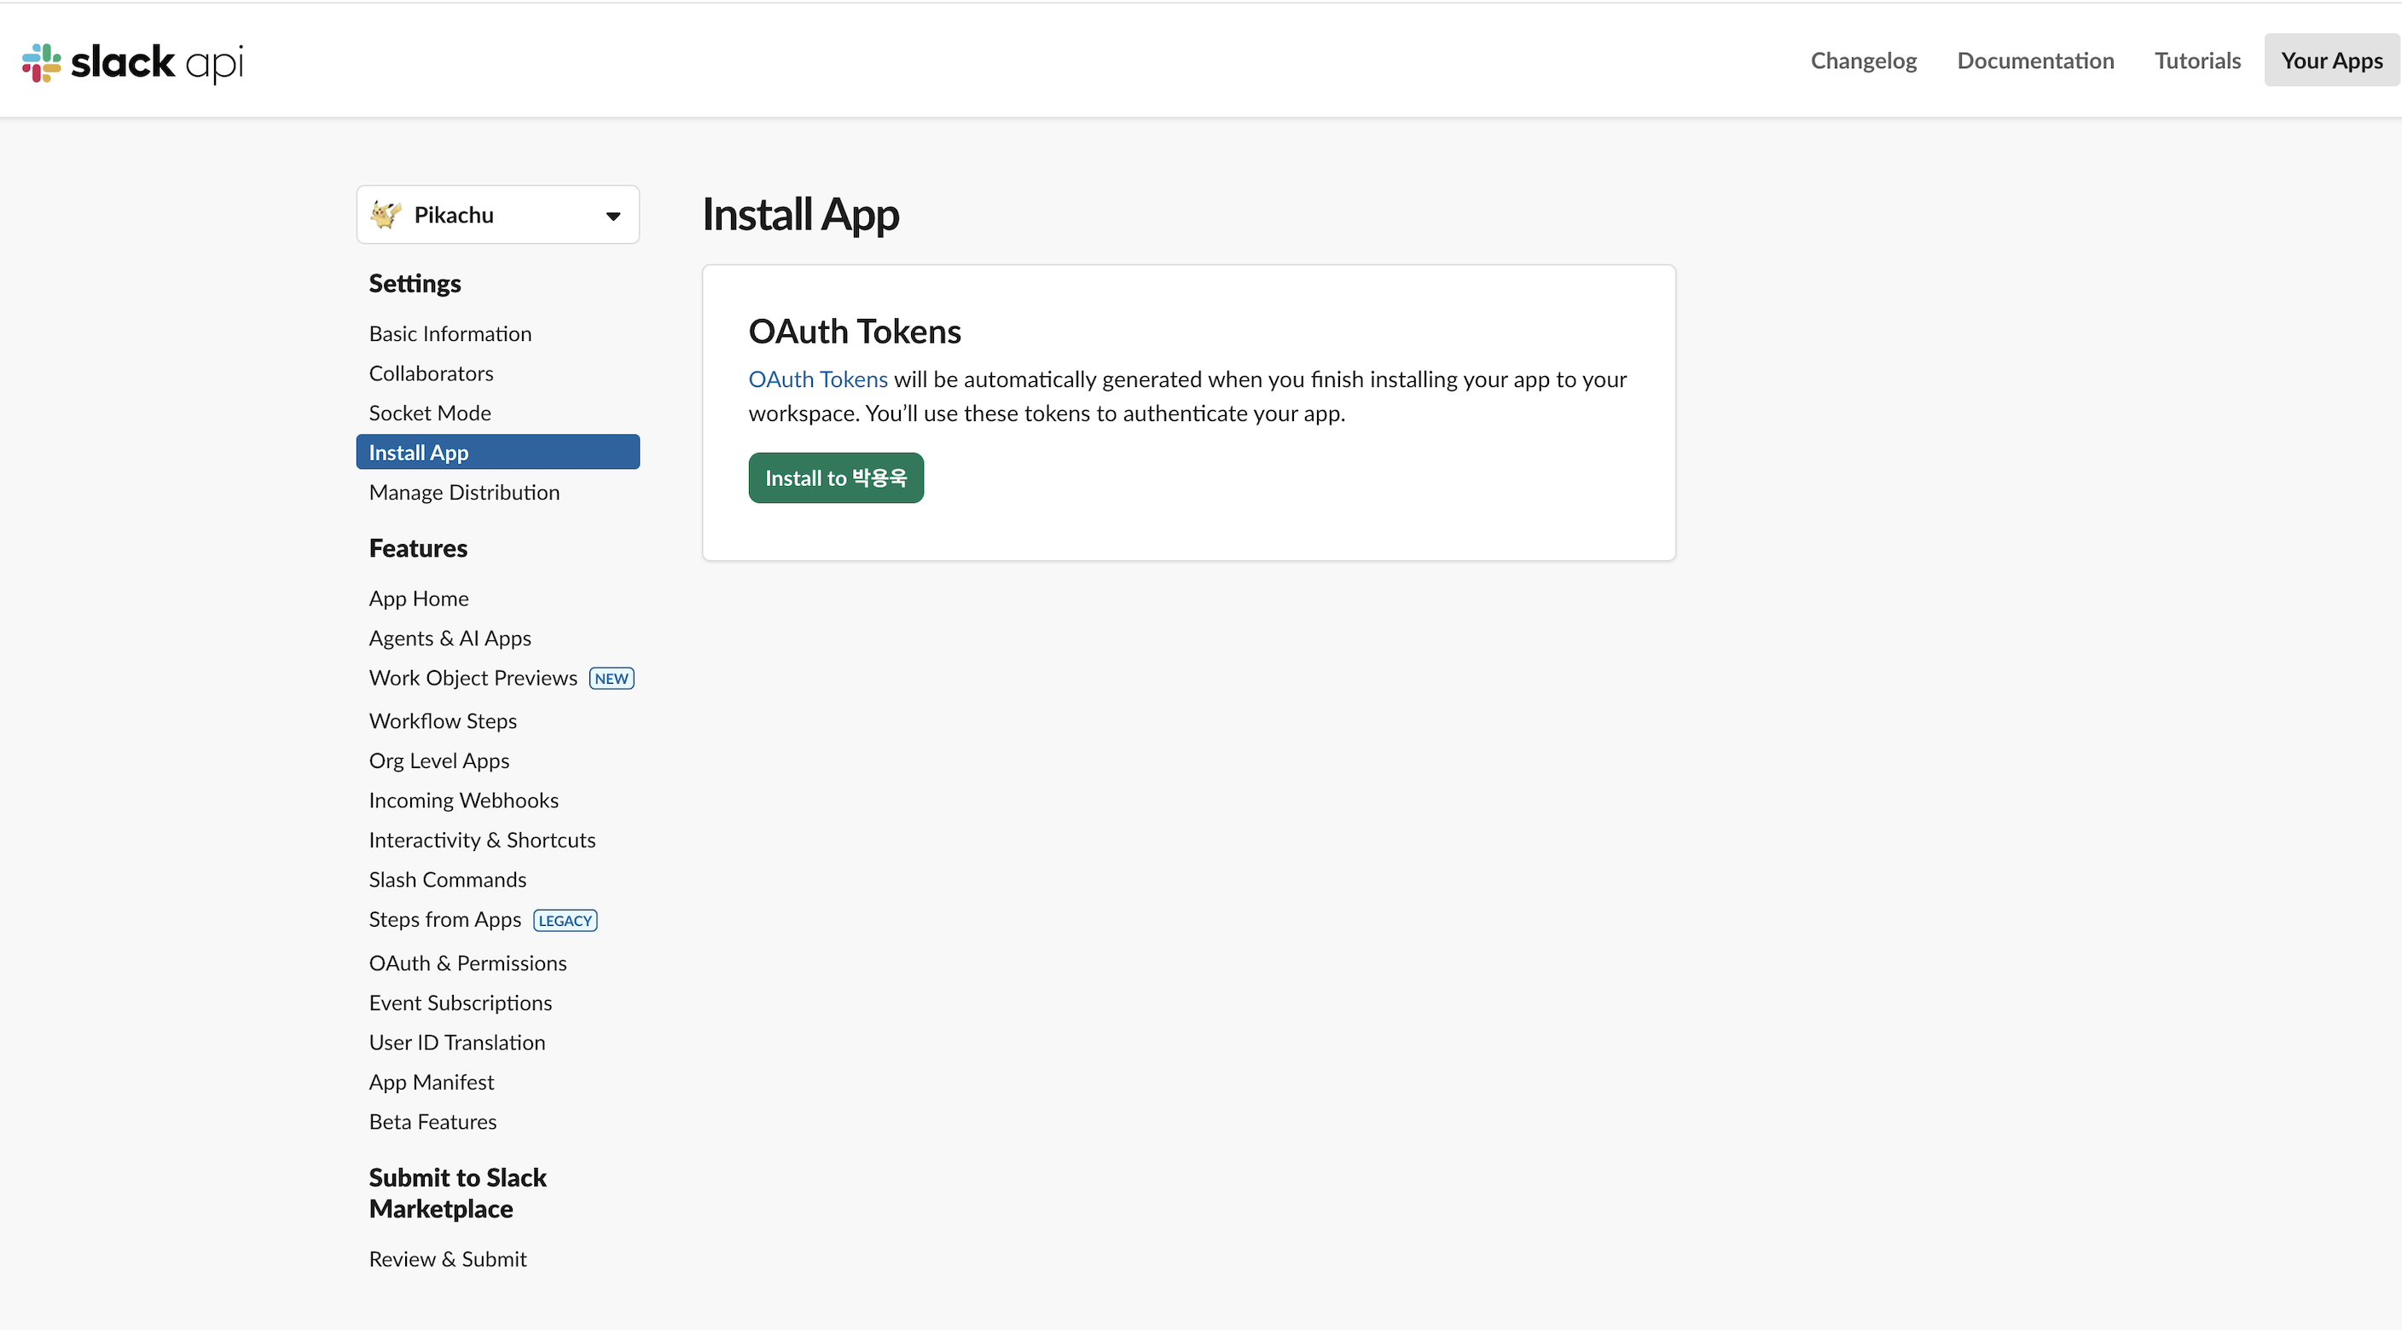
Task: Click the Your Apps button
Action: [2331, 61]
